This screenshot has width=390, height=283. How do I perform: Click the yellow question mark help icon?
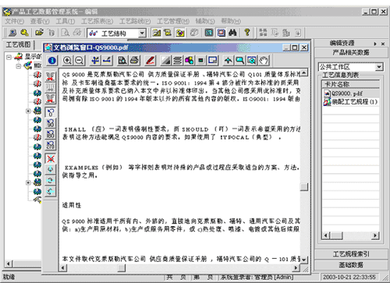pyautogui.click(x=247, y=33)
